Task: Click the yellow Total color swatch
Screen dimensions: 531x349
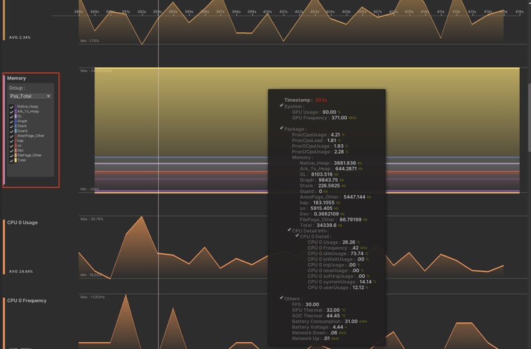Action: (16, 160)
